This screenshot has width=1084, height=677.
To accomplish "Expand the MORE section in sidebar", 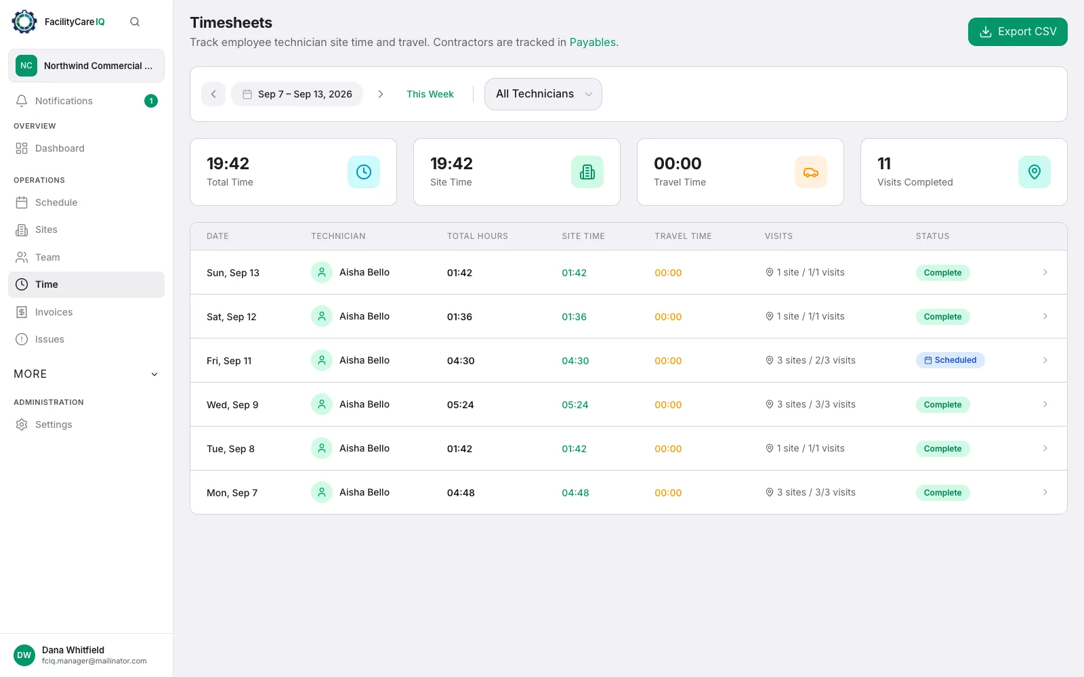I will tap(86, 374).
